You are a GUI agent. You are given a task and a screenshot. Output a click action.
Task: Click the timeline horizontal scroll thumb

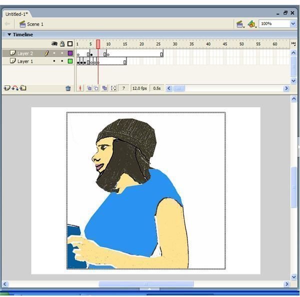[x=179, y=88]
